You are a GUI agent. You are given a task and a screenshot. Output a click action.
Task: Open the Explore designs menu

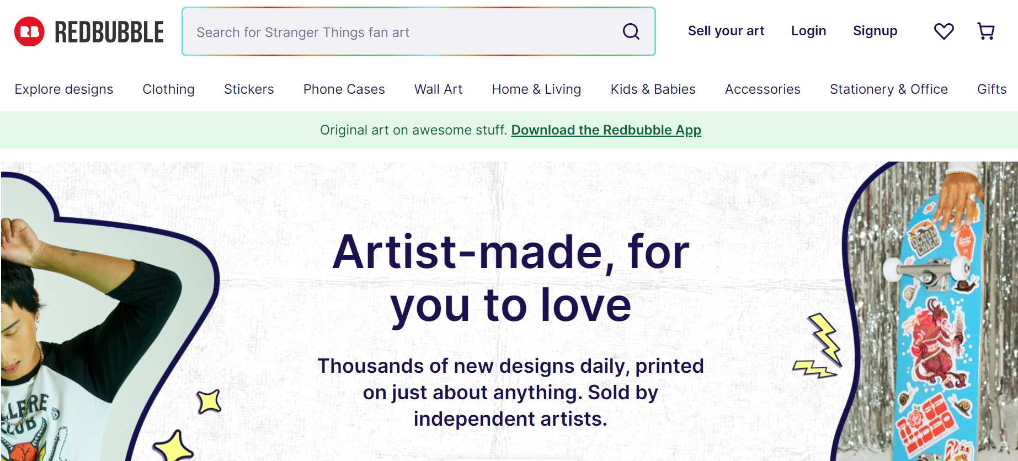pos(64,89)
